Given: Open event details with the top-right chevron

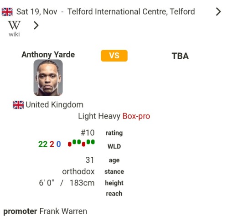Looking at the screenshot, I should tap(218, 12).
